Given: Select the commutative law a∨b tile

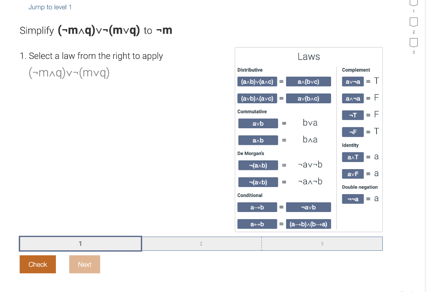Looking at the screenshot, I should click(x=258, y=123).
